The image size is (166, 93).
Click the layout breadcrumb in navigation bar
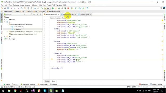[x=42, y=12]
